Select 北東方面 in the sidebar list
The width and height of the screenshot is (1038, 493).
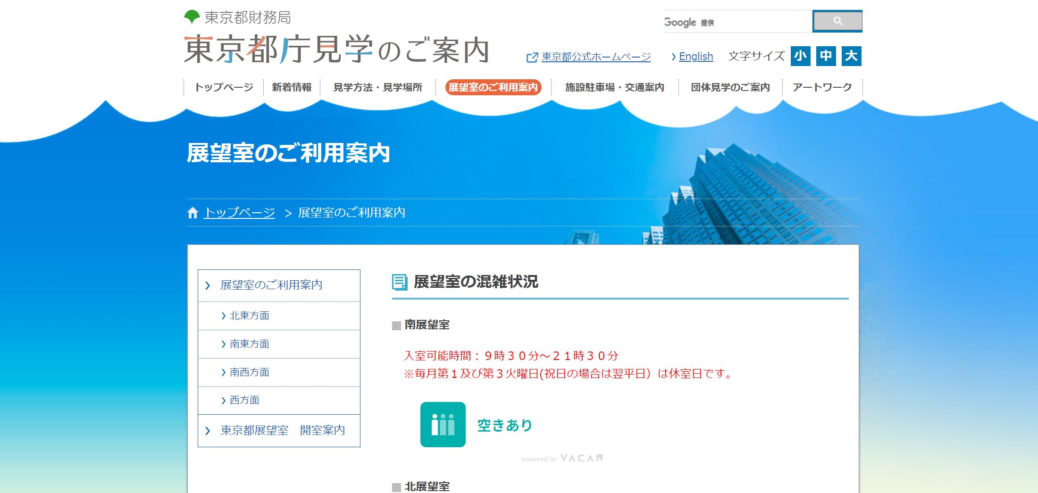(249, 316)
